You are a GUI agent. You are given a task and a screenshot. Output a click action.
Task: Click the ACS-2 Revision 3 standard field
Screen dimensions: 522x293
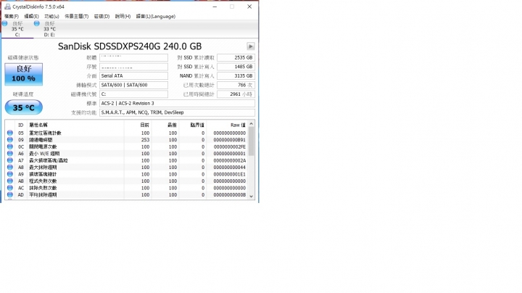[x=177, y=104]
